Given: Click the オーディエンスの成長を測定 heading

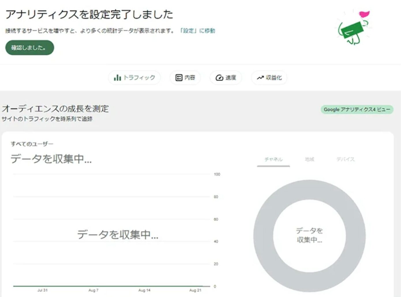Looking at the screenshot, I should click(x=55, y=109).
